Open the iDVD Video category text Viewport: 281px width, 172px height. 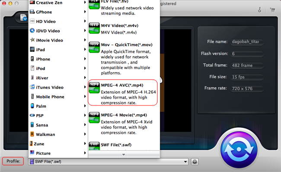(48, 31)
